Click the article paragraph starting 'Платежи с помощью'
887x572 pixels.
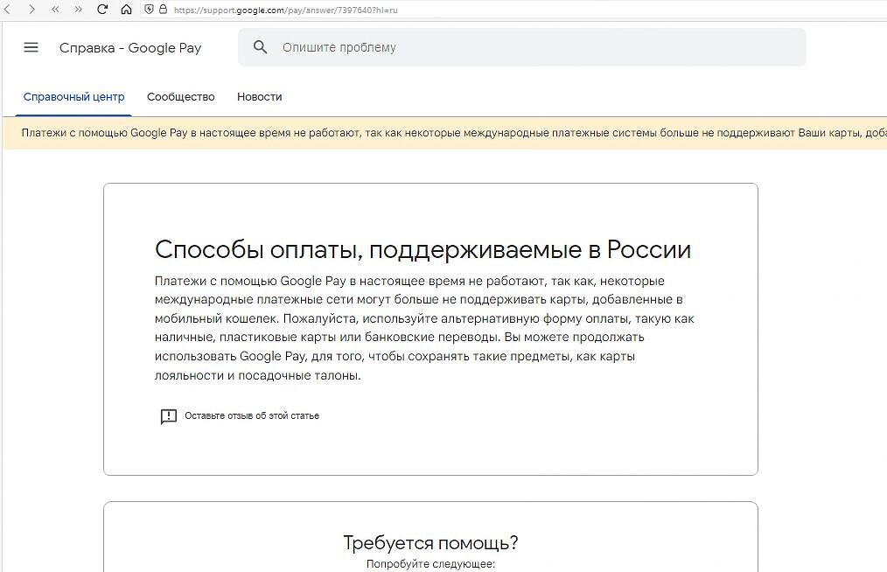pyautogui.click(x=424, y=328)
